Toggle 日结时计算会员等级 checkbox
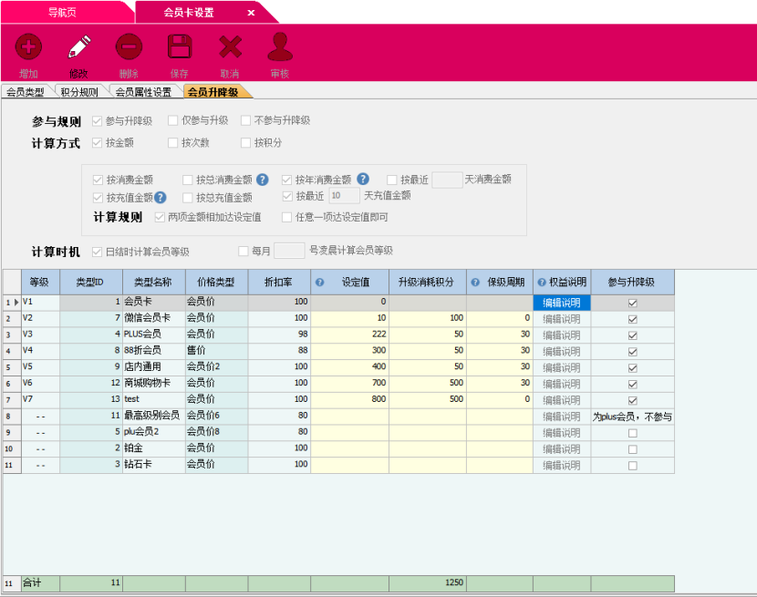The width and height of the screenshot is (757, 597). tap(97, 252)
